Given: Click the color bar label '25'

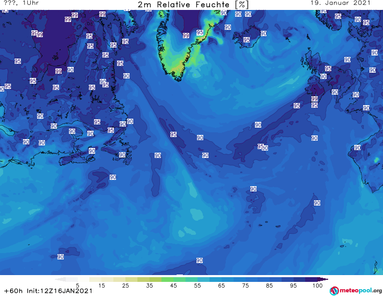Looking at the screenshot, I should [125, 286].
